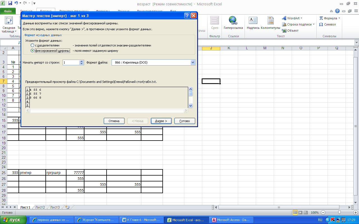Screen dimensions: 359x224
Task: Click the Гиперссылка globe icon
Action: click(233, 21)
